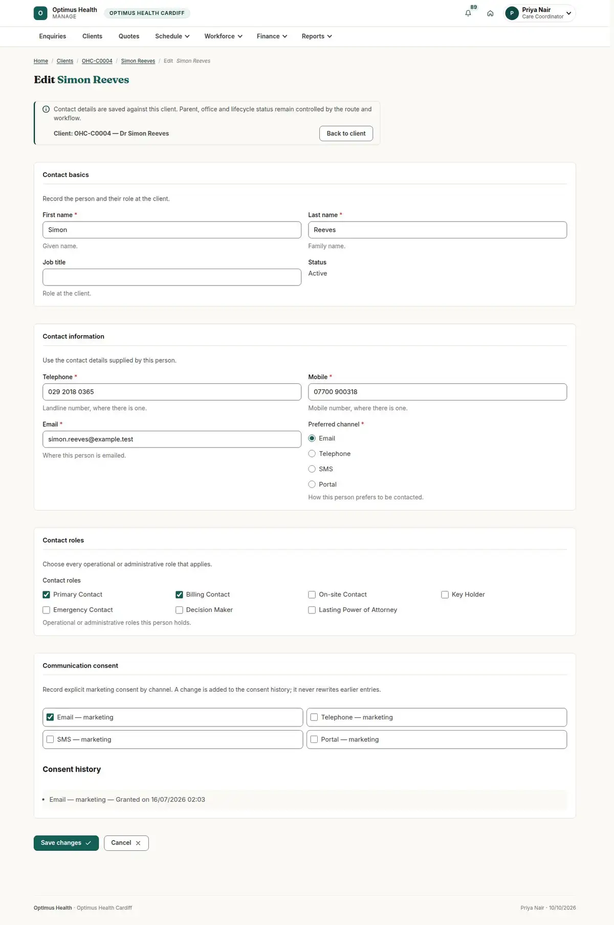The image size is (614, 925).
Task: Open the Reports dropdown
Action: click(x=317, y=36)
